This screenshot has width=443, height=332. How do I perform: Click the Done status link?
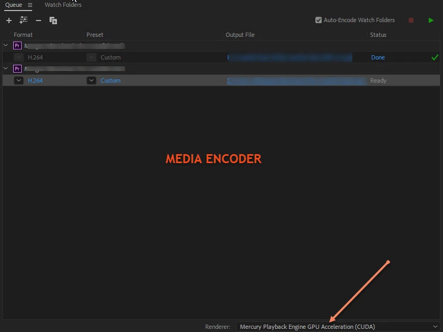pos(378,57)
